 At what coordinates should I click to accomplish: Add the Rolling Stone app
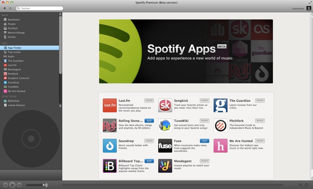[x=149, y=120]
